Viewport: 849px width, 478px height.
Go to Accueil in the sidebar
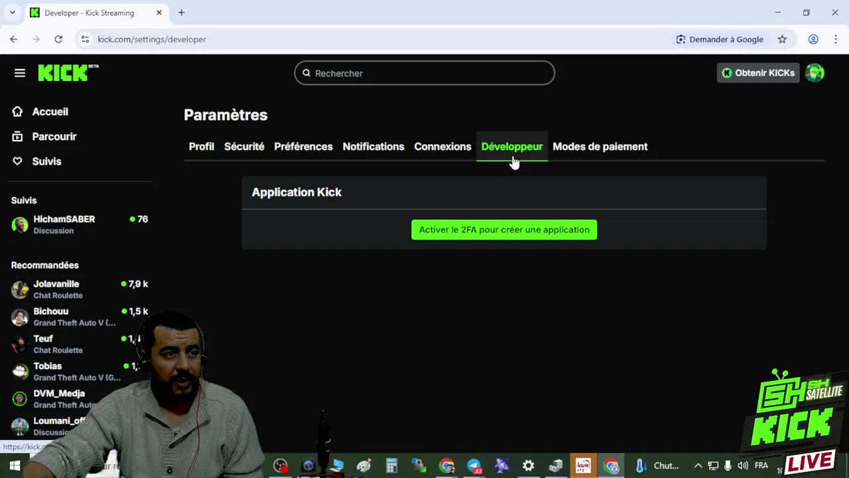(50, 112)
